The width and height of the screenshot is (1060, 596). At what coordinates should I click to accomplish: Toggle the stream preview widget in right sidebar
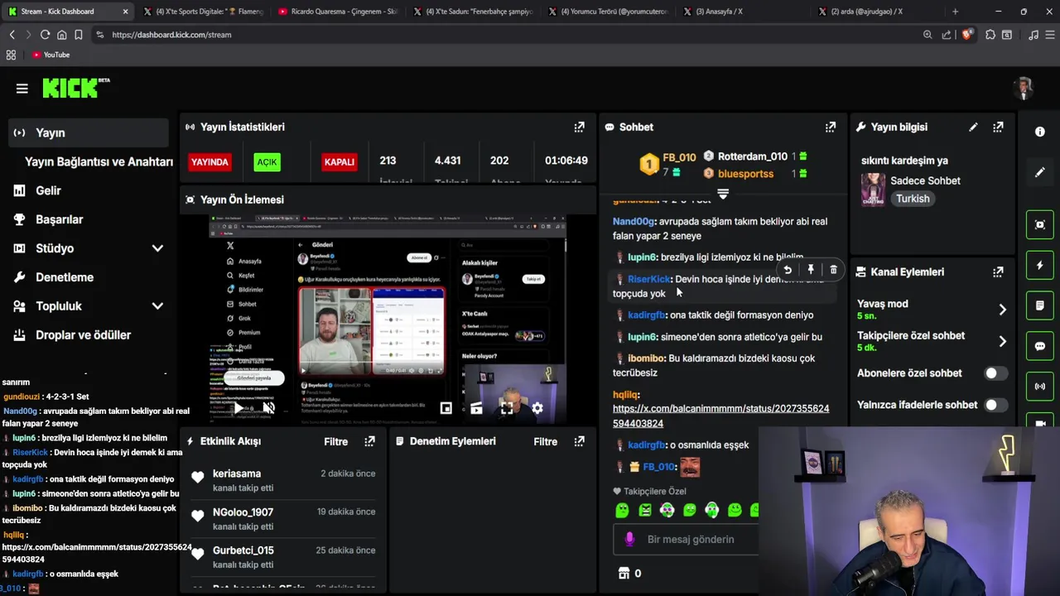pos(1040,224)
